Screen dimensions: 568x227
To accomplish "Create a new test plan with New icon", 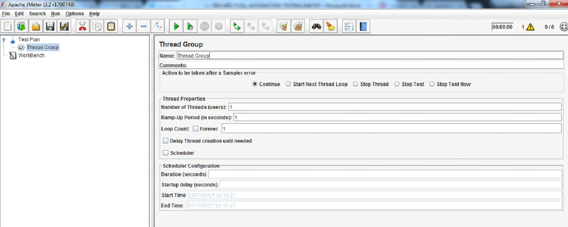I will (8, 26).
